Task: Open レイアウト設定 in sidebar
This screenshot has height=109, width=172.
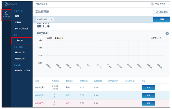Action: (x=22, y=28)
